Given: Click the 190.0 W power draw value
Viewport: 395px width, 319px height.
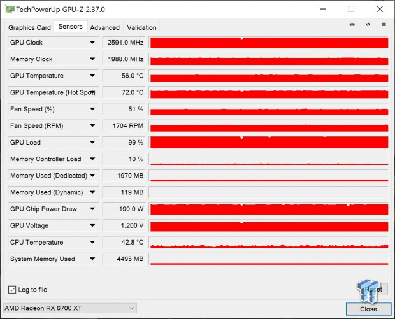Looking at the screenshot, I should (124, 209).
